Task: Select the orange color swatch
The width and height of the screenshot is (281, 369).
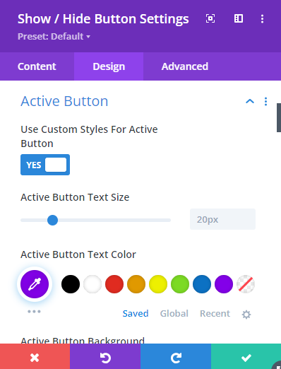Action: point(136,284)
